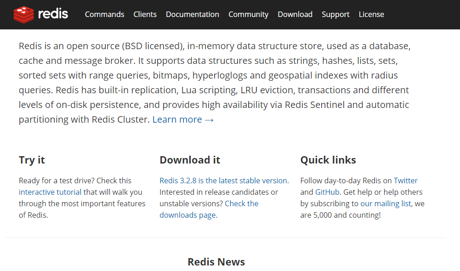Screen dimensions: 460x271
Task: Follow the Learn more arrow link
Action: coord(183,119)
